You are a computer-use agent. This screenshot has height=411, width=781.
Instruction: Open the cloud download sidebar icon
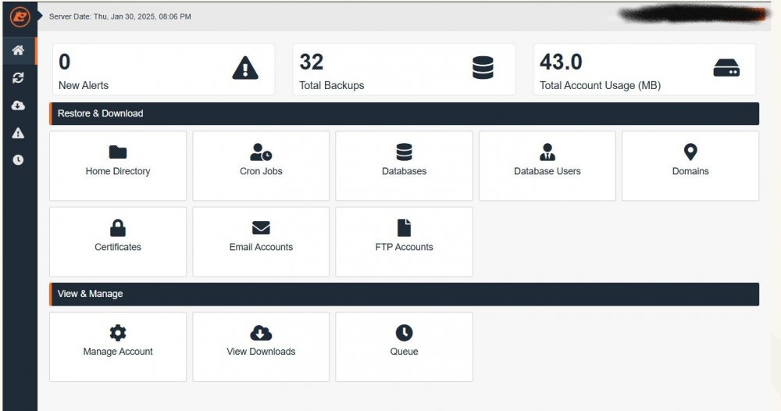[x=19, y=105]
